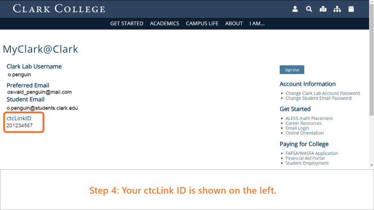Viewport: 374px width, 210px height.
Task: Expand the CAMPUS LIFE menu
Action: pyautogui.click(x=202, y=24)
